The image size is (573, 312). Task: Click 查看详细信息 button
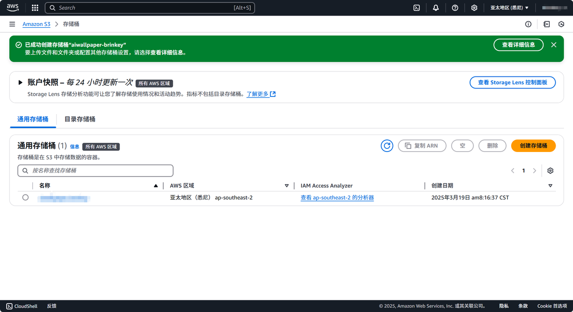click(x=518, y=45)
